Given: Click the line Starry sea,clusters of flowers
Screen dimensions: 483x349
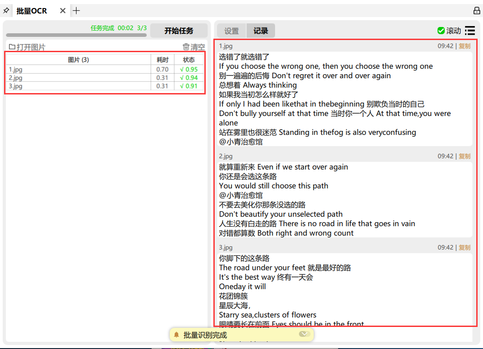Looking at the screenshot, I should point(268,315).
